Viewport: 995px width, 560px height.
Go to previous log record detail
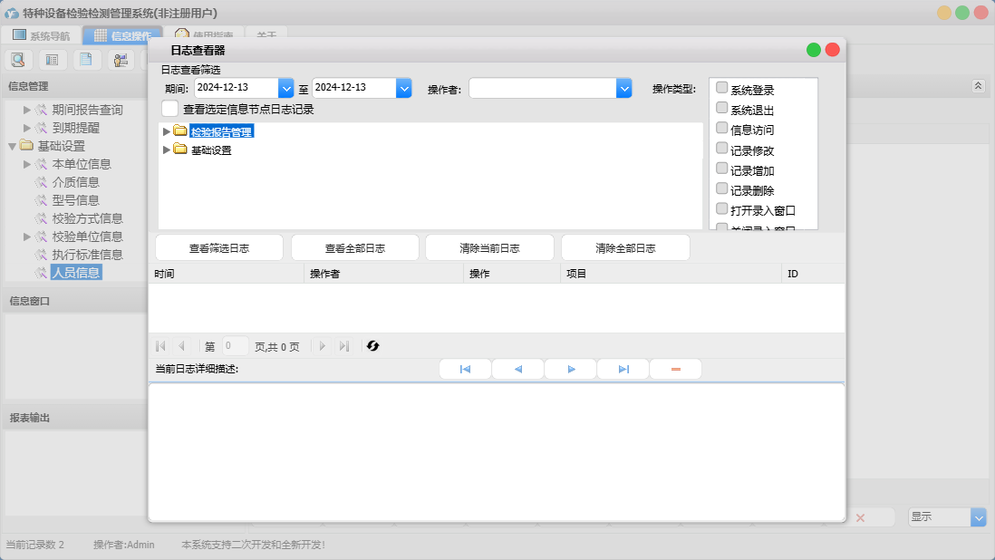tap(517, 370)
